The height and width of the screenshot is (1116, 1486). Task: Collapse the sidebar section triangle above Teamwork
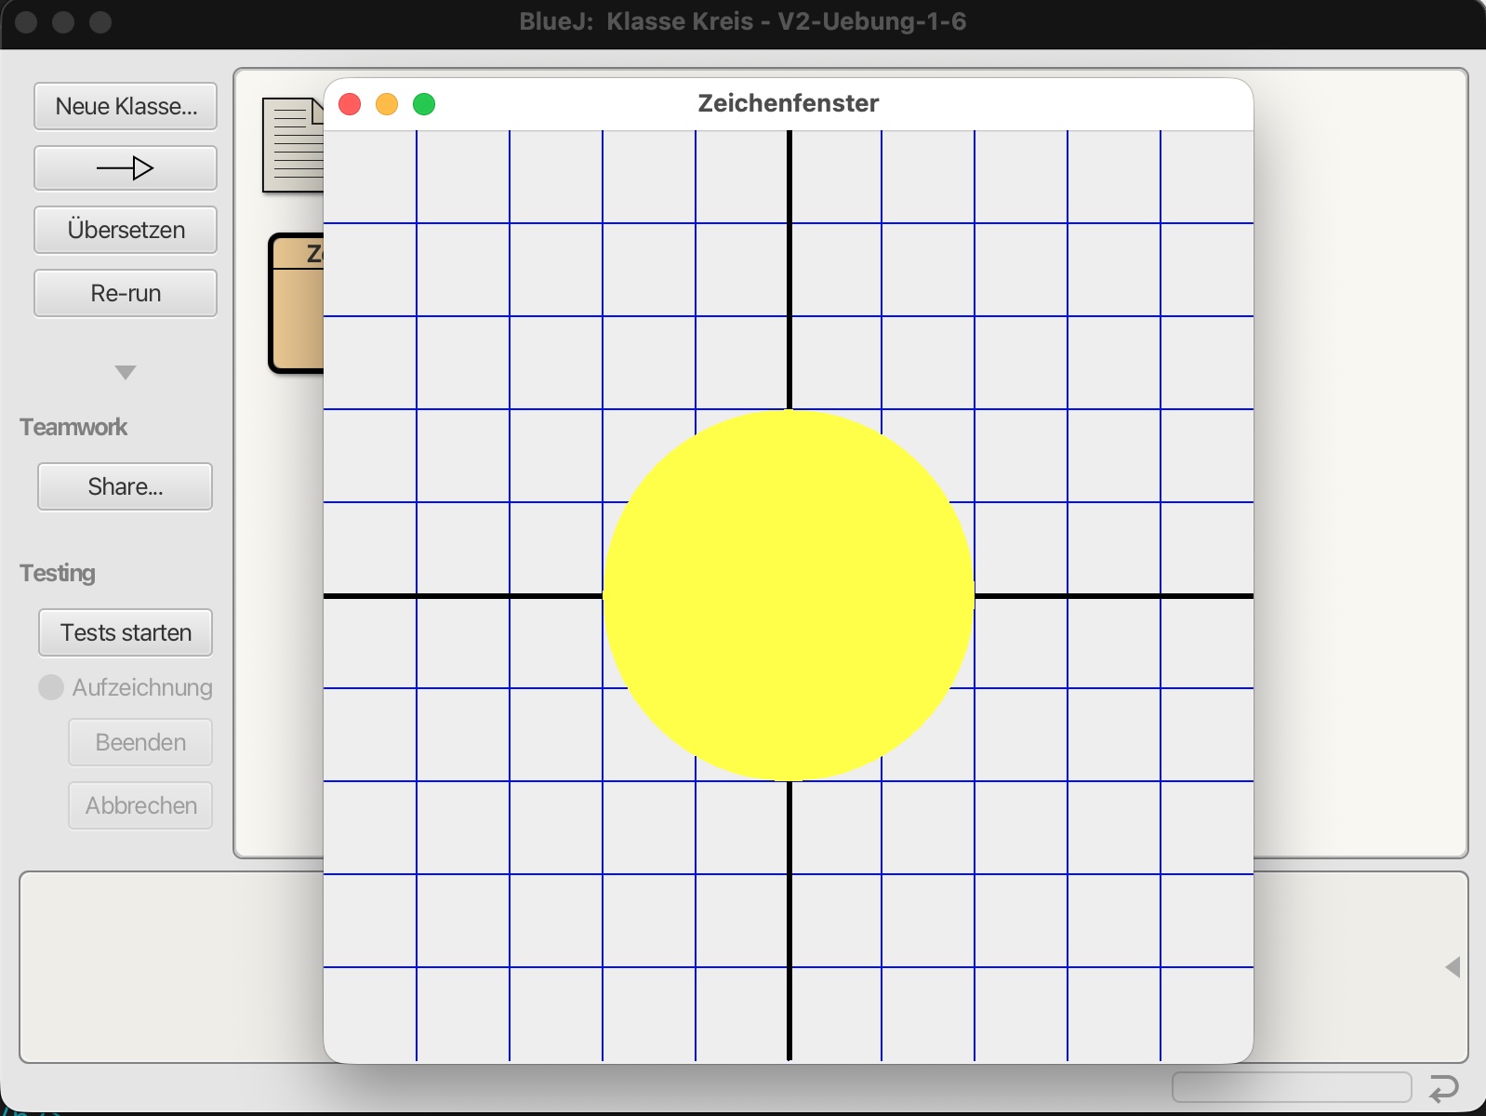tap(126, 372)
